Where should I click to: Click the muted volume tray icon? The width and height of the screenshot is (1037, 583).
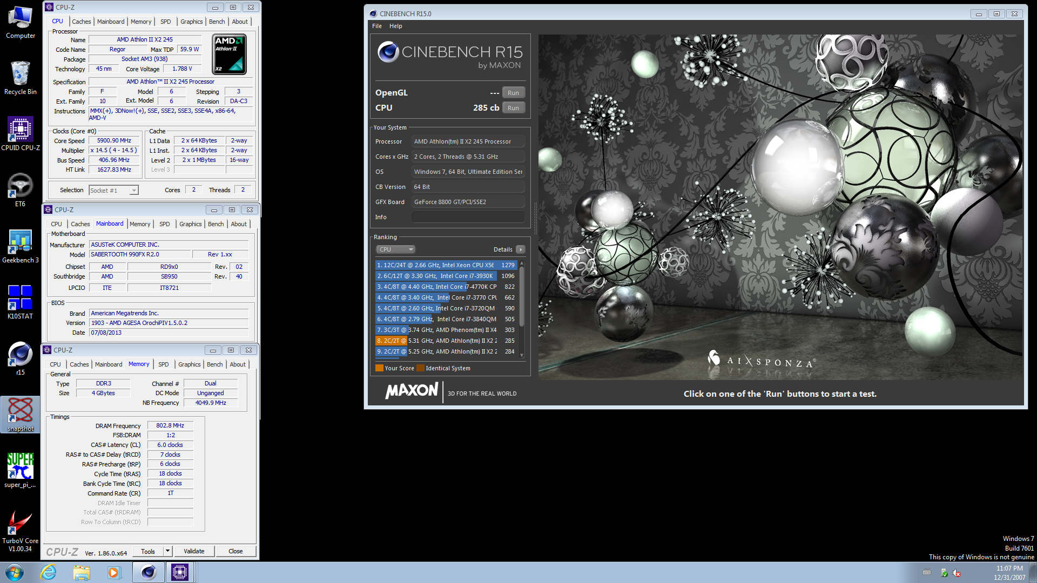(957, 573)
